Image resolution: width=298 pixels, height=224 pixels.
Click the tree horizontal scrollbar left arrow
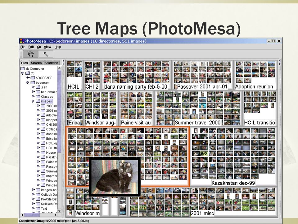[22, 215]
